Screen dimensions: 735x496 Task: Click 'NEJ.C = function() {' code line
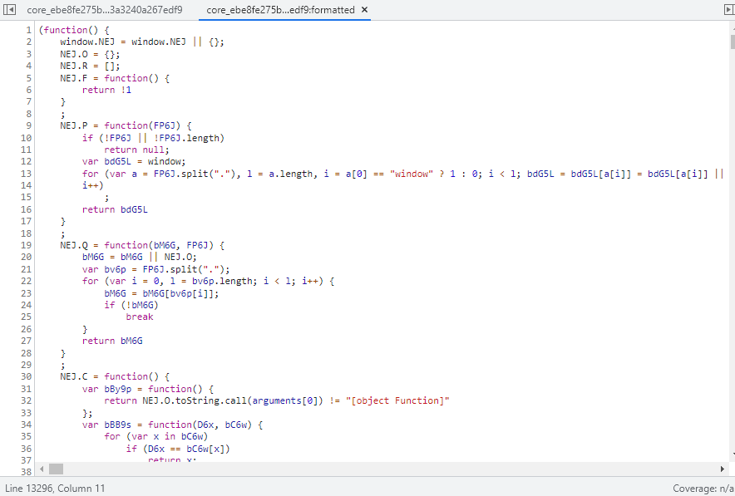click(x=115, y=376)
